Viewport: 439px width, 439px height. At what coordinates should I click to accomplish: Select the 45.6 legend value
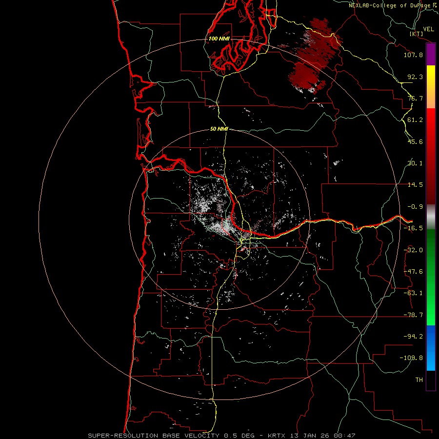(415, 141)
